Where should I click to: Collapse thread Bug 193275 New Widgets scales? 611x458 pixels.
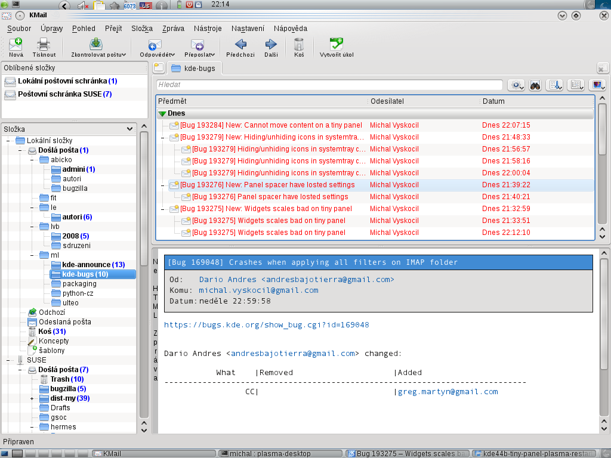pyautogui.click(x=163, y=209)
